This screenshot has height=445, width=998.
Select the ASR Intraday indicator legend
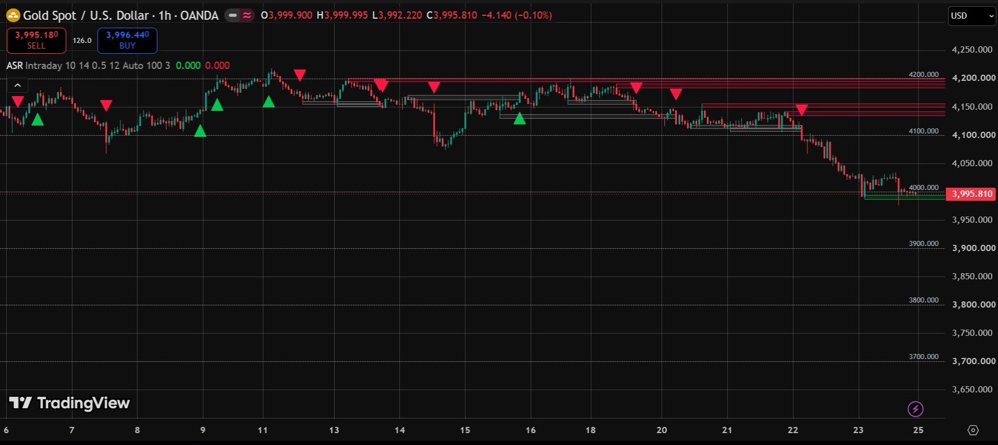pos(88,66)
